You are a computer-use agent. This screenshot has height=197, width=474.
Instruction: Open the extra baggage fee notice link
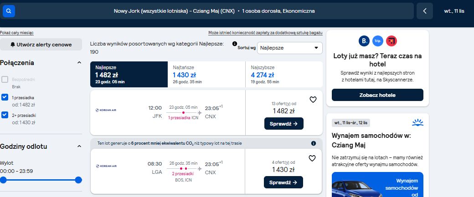[265, 33]
